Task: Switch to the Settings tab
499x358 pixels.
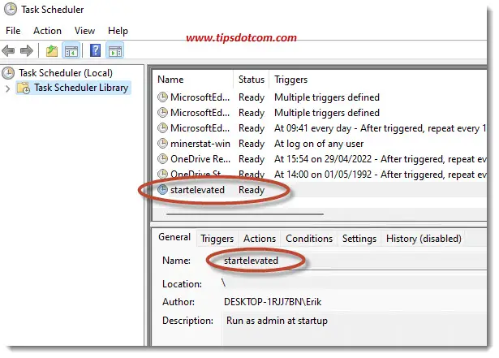Action: click(359, 239)
